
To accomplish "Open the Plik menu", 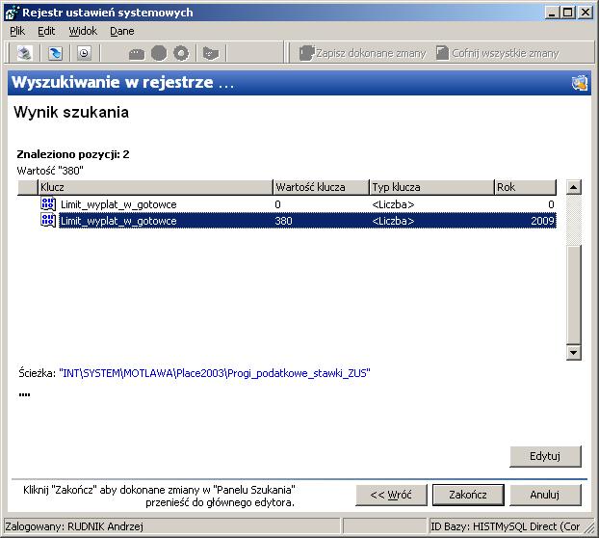I will 17,31.
